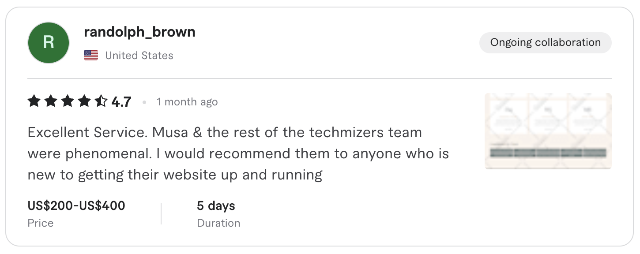640x254 pixels.
Task: Click the half-filled fifth star
Action: coord(101,101)
